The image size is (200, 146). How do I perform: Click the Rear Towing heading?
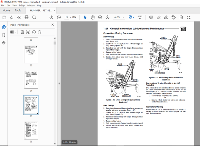108,106
